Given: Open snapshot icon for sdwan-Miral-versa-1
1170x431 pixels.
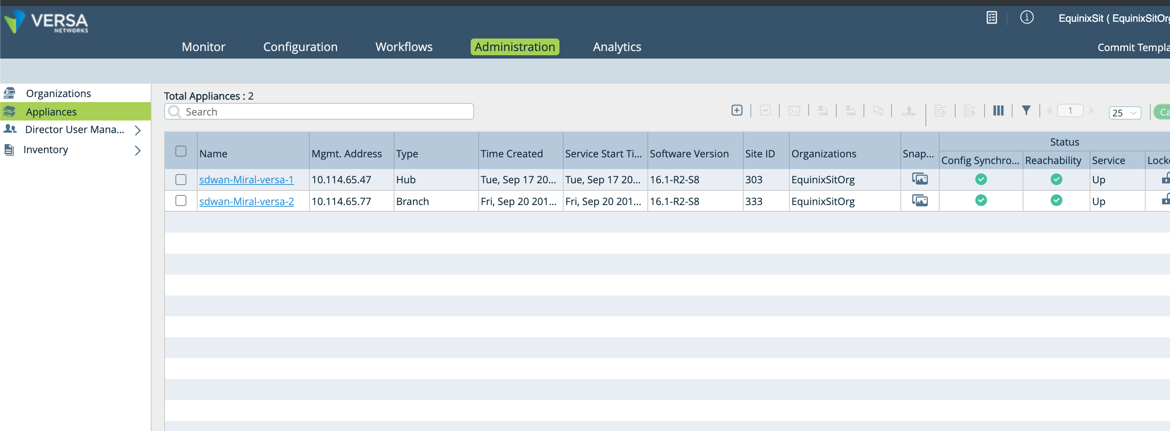Looking at the screenshot, I should 919,179.
